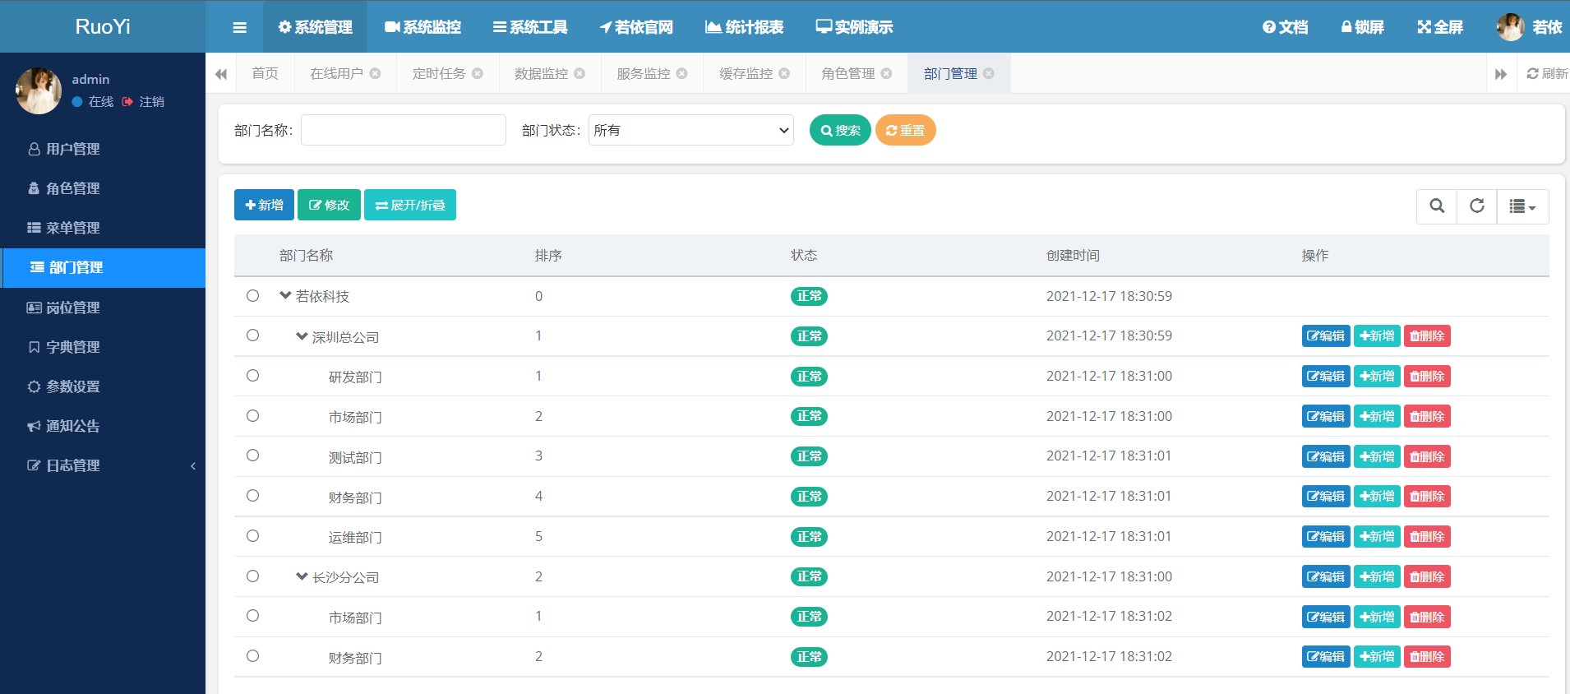Click the 部门名称 input field
The height and width of the screenshot is (694, 1570).
(403, 130)
